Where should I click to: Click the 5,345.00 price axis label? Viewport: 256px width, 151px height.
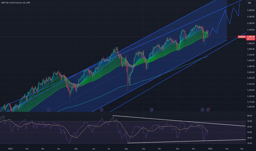[x=251, y=84]
